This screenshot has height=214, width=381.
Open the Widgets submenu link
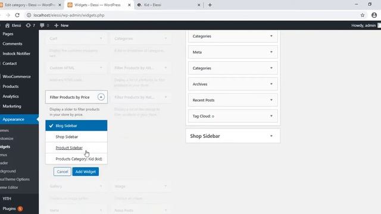tap(5, 147)
